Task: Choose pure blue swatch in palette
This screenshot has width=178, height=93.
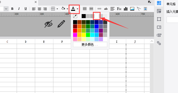Action: pyautogui.click(x=97, y=26)
